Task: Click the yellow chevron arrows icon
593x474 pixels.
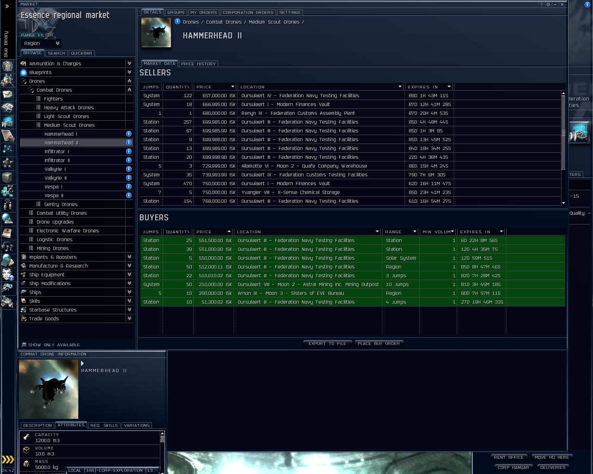Action: click(x=8, y=460)
